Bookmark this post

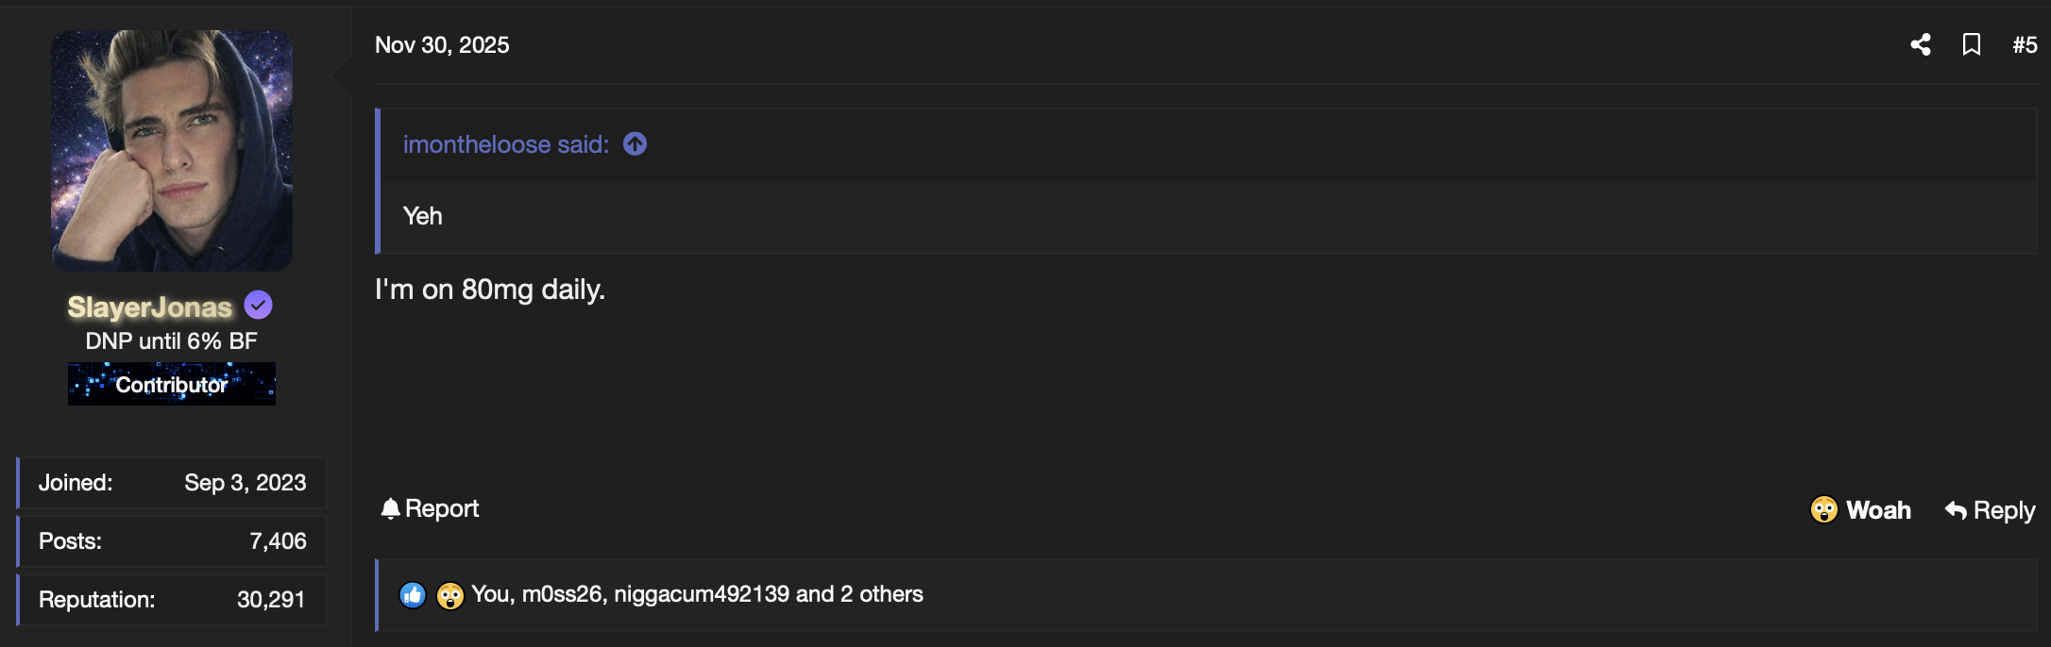coord(1972,43)
